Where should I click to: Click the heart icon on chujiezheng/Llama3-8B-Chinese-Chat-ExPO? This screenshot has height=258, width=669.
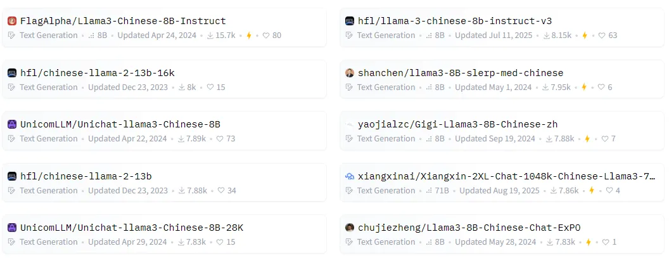pos(604,242)
